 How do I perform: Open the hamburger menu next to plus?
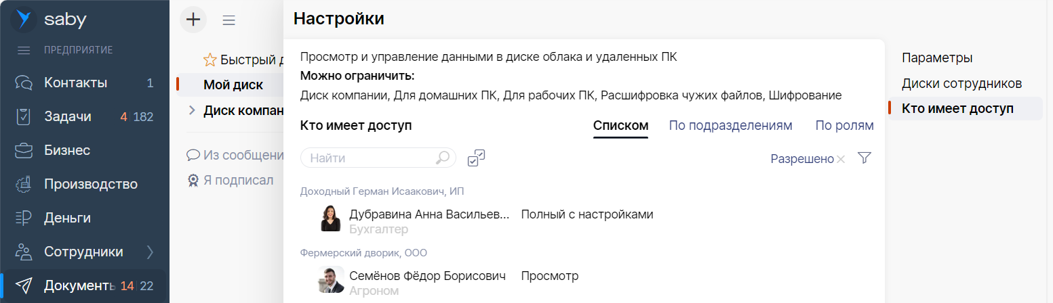coord(229,20)
